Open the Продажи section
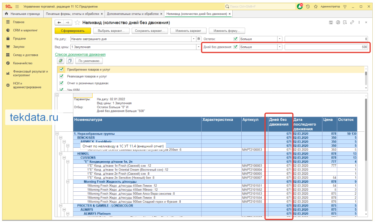 19,39
